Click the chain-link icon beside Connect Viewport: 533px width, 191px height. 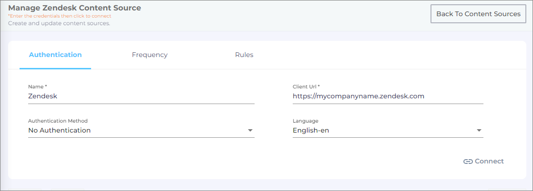pyautogui.click(x=468, y=162)
